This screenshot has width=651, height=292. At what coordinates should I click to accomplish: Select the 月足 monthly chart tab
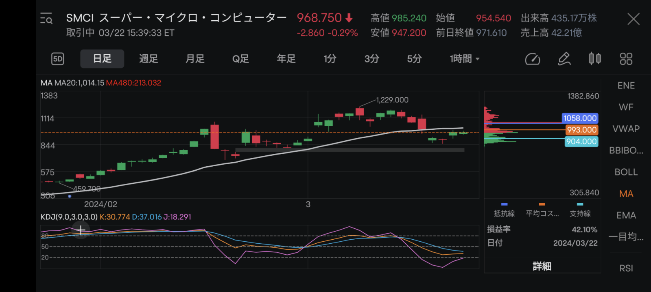(195, 59)
